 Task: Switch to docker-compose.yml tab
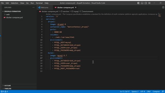pyautogui.click(x=65, y=7)
